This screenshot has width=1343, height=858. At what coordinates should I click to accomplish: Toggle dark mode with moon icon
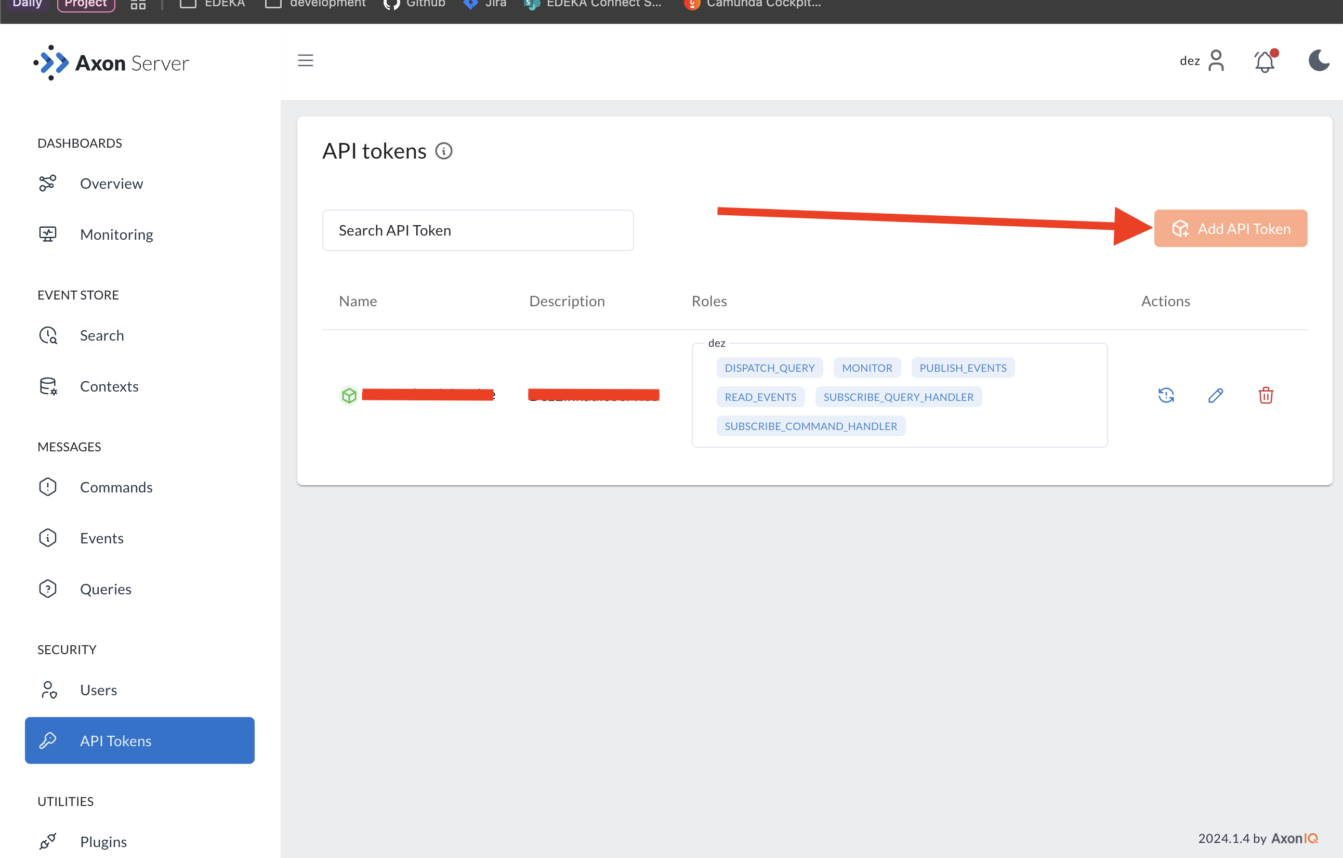tap(1319, 61)
